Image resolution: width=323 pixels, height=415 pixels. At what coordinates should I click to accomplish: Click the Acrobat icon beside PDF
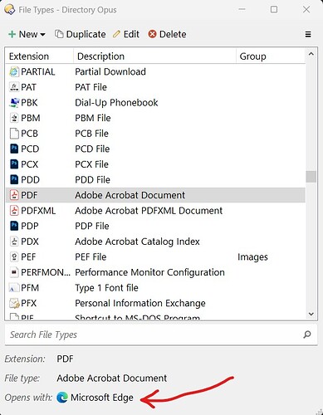pyautogui.click(x=14, y=195)
